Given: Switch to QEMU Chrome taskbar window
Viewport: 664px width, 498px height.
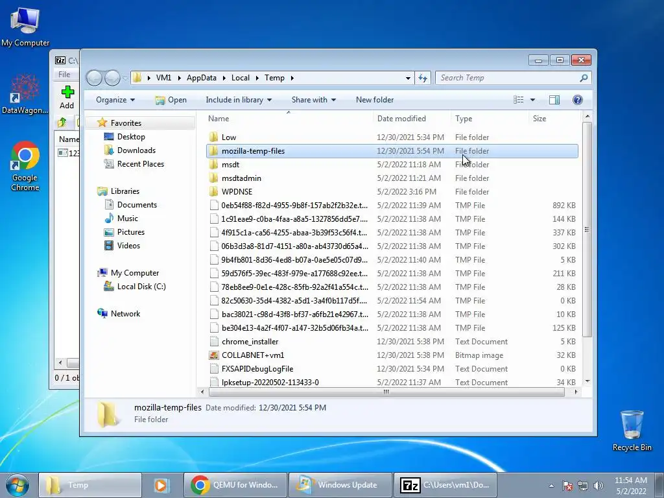Looking at the screenshot, I should [235, 485].
